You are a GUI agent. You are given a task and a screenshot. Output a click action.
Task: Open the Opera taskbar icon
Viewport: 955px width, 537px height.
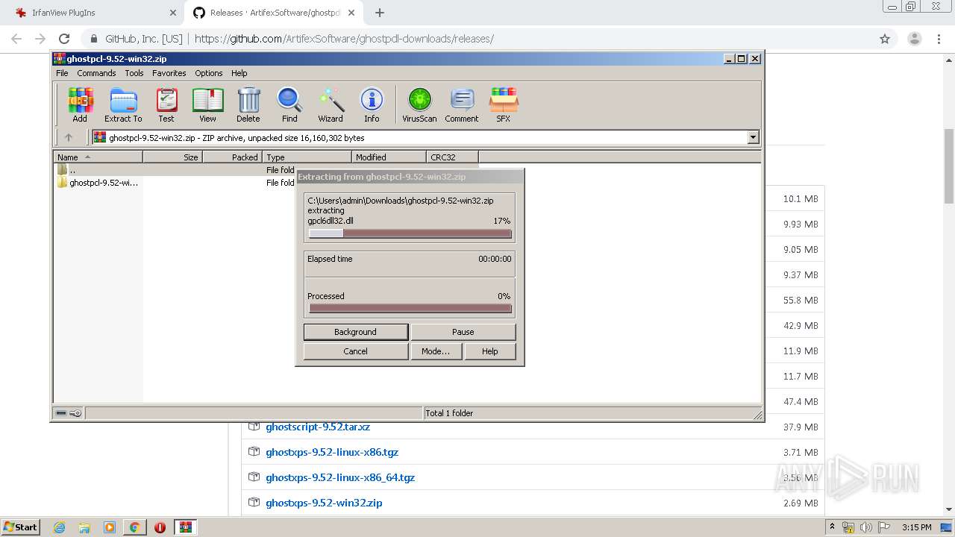(x=160, y=527)
